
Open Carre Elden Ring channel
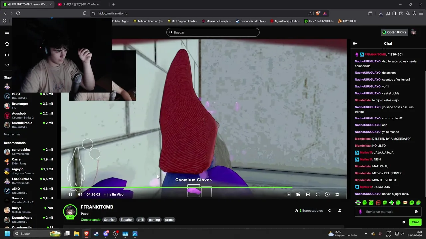point(28,161)
